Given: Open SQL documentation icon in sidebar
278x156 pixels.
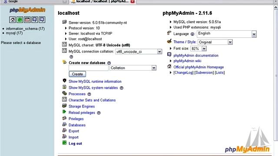Looking at the screenshot, I should click(x=42, y=19).
